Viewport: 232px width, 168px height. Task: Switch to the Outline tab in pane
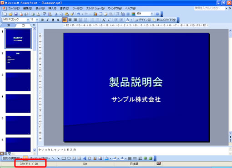click(x=9, y=25)
